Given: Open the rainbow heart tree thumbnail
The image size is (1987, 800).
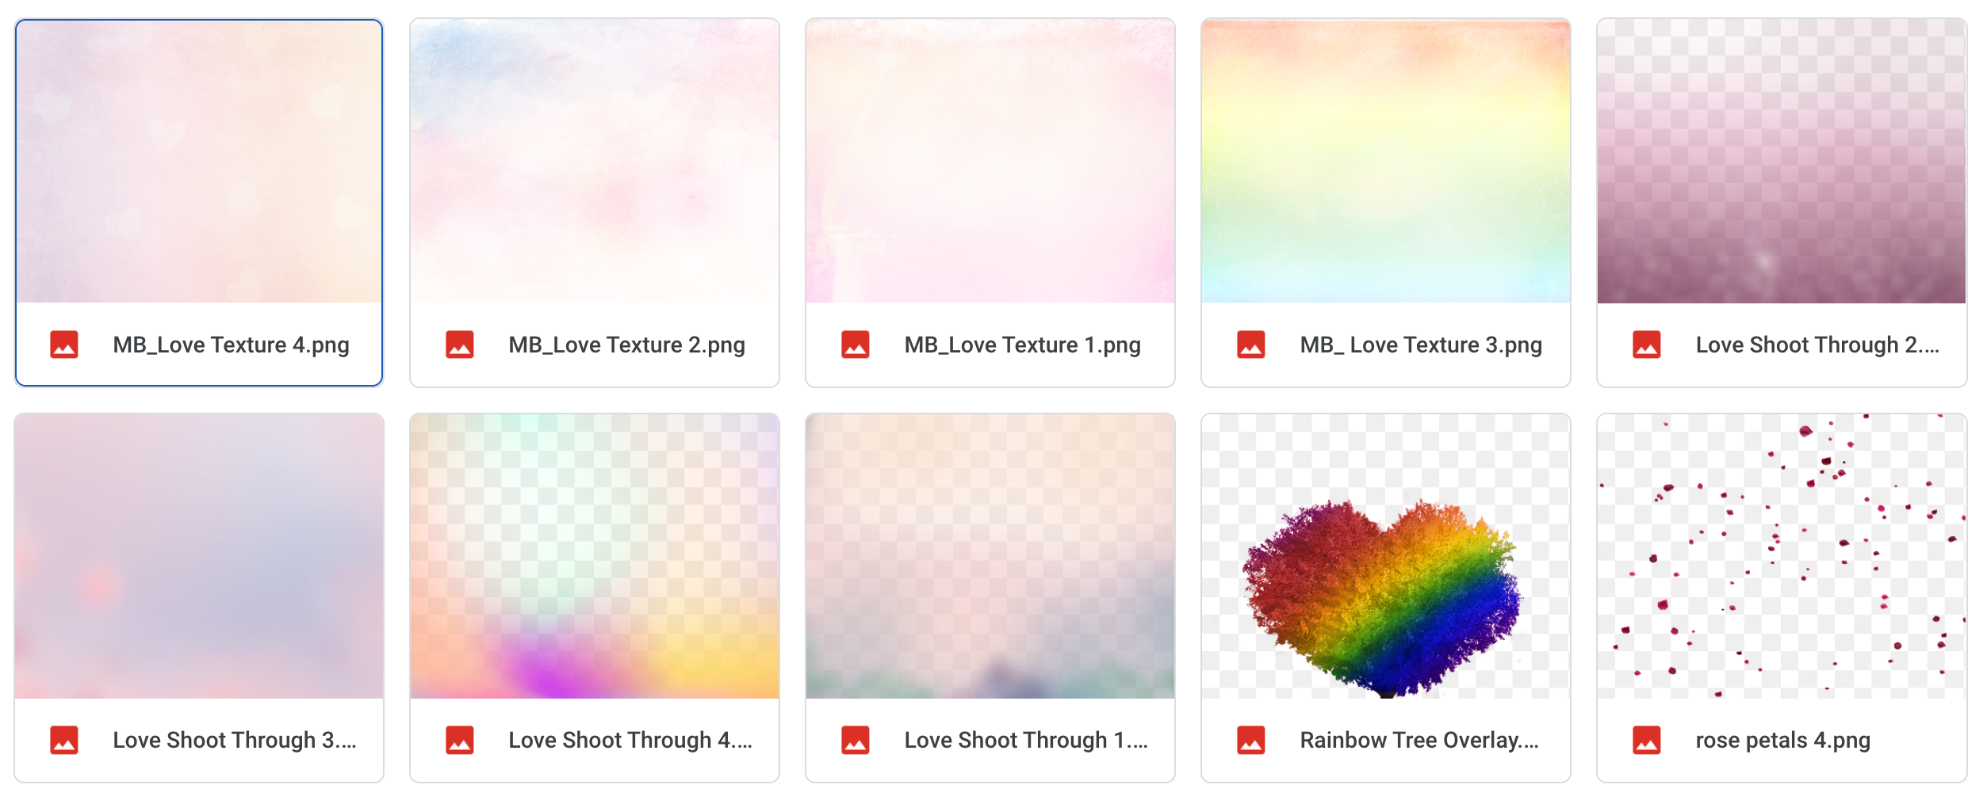Looking at the screenshot, I should coord(1386,557).
